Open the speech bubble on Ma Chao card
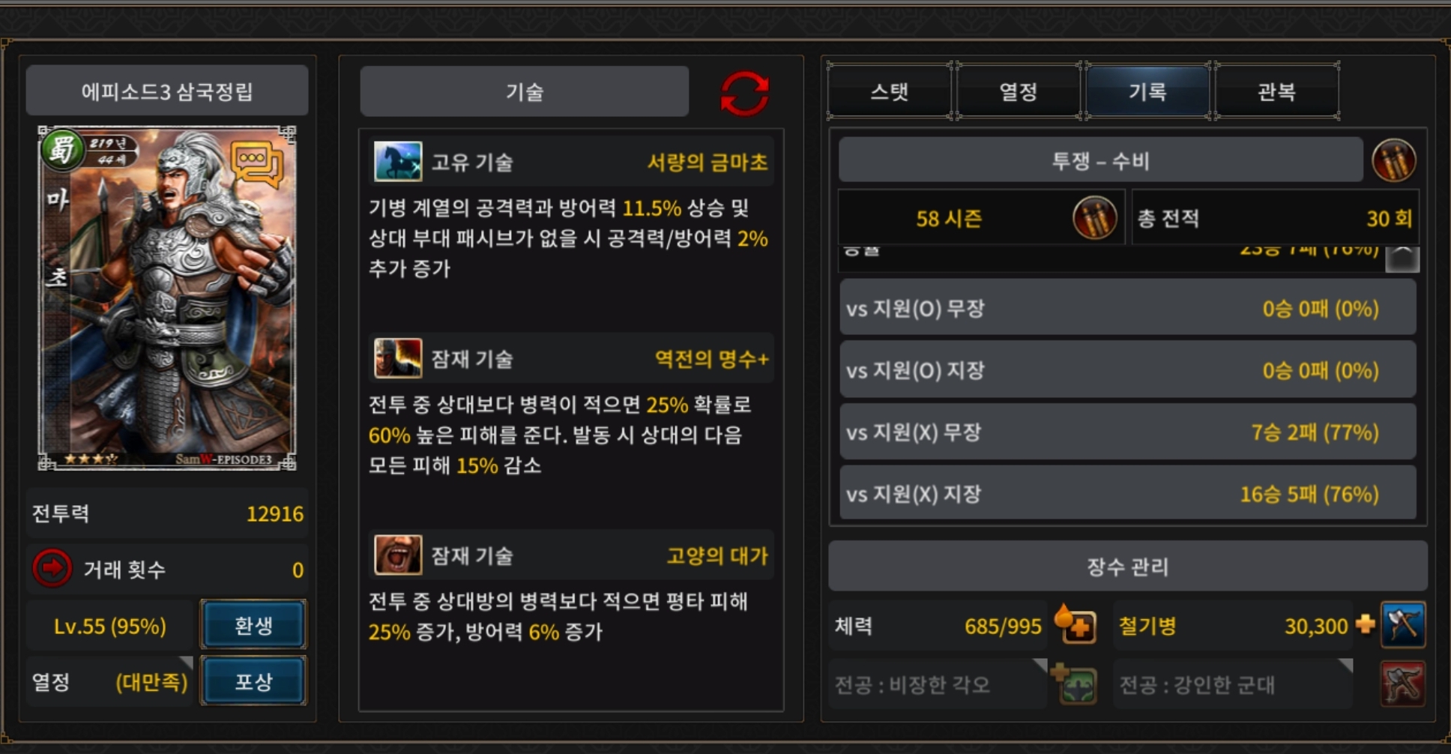This screenshot has height=754, width=1451. 256,163
